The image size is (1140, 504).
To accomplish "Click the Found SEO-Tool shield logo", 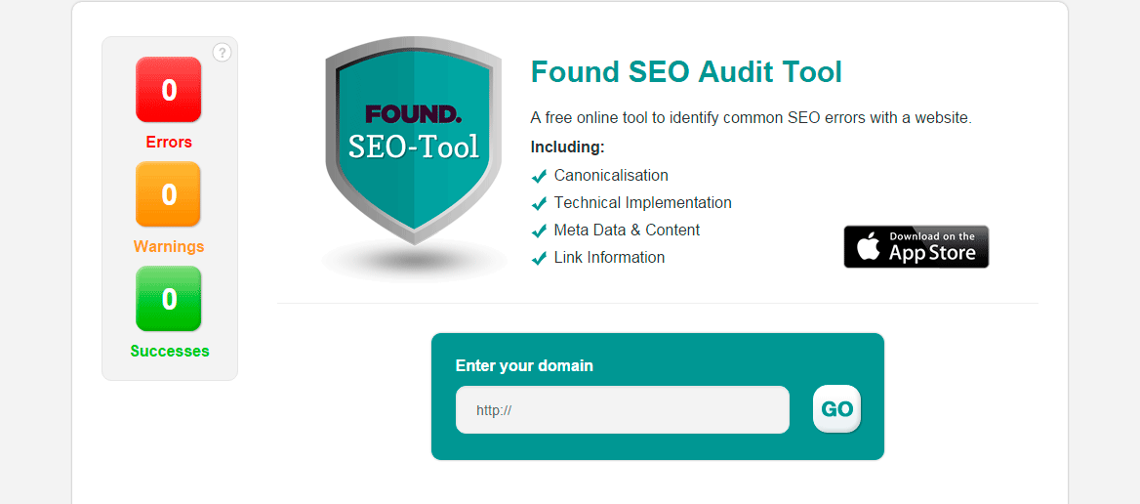I will [x=414, y=147].
